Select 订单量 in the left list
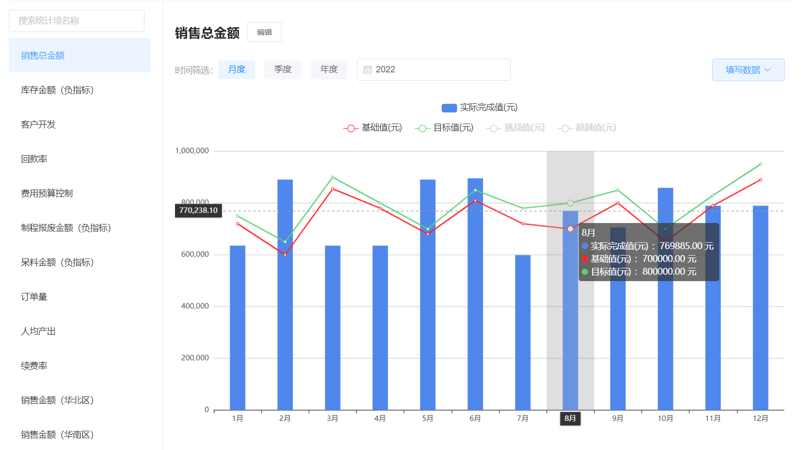This screenshot has width=803, height=450. point(34,297)
